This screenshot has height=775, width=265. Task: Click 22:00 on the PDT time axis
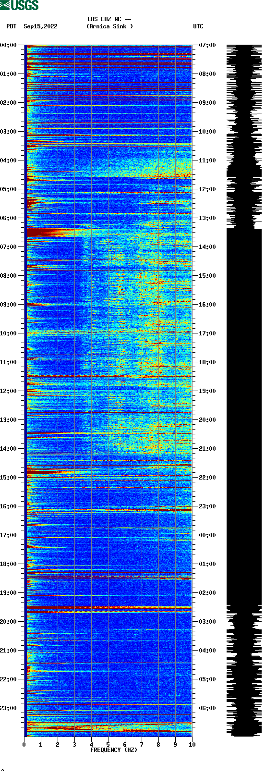9,679
